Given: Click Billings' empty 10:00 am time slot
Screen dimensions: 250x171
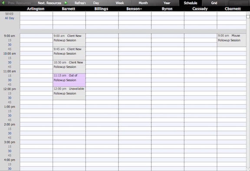Looking at the screenshot, I should (x=102, y=53).
